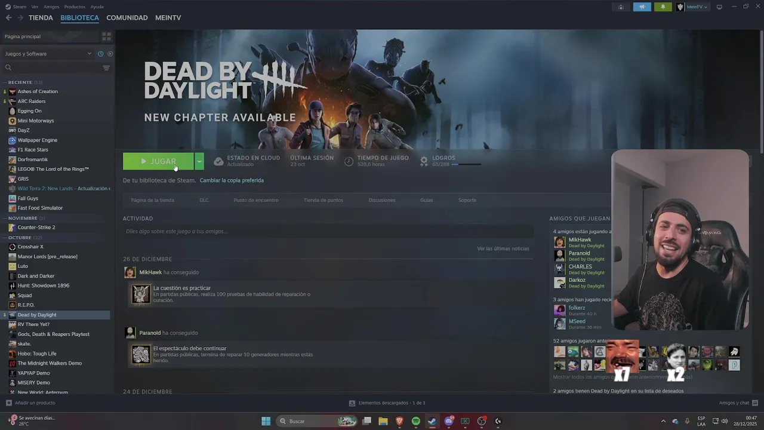The image size is (764, 430).
Task: View 'El espectáculo debe continuar' achievement icon
Action: (x=141, y=354)
